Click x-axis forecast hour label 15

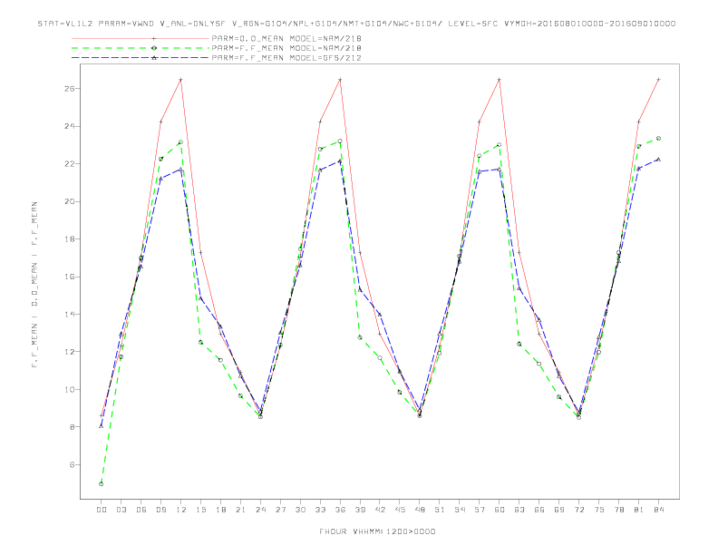point(200,510)
